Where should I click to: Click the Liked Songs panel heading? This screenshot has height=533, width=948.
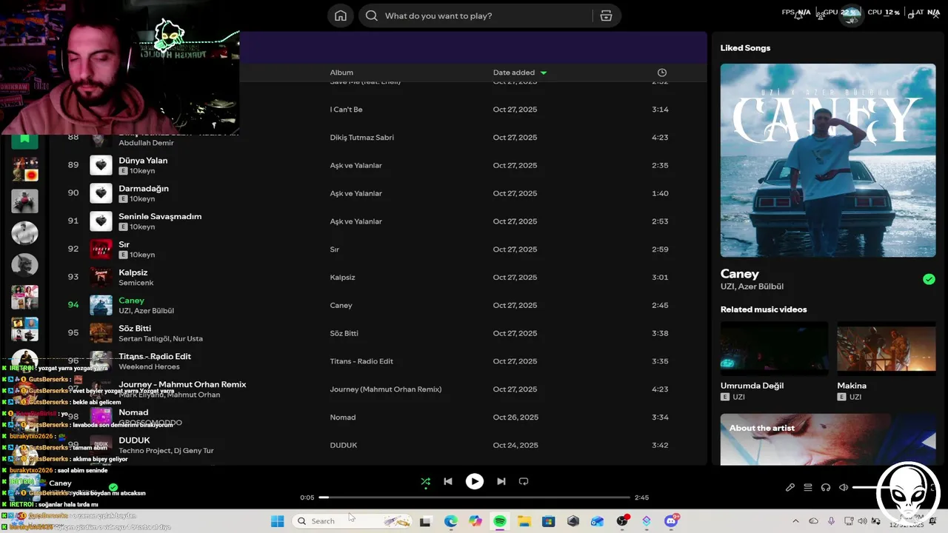point(745,47)
